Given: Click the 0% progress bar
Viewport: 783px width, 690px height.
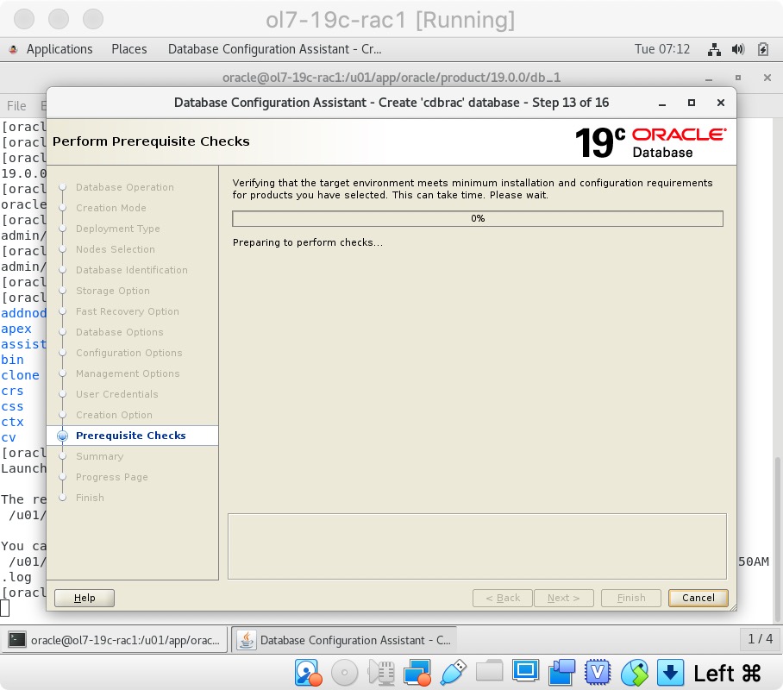Looking at the screenshot, I should point(478,218).
